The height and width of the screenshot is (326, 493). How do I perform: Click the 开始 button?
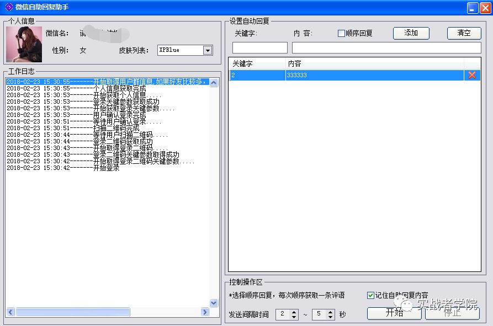394,313
